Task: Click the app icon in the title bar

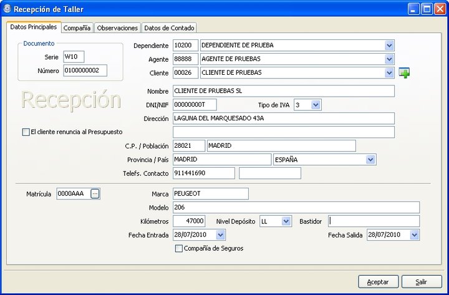Action: click(x=7, y=9)
